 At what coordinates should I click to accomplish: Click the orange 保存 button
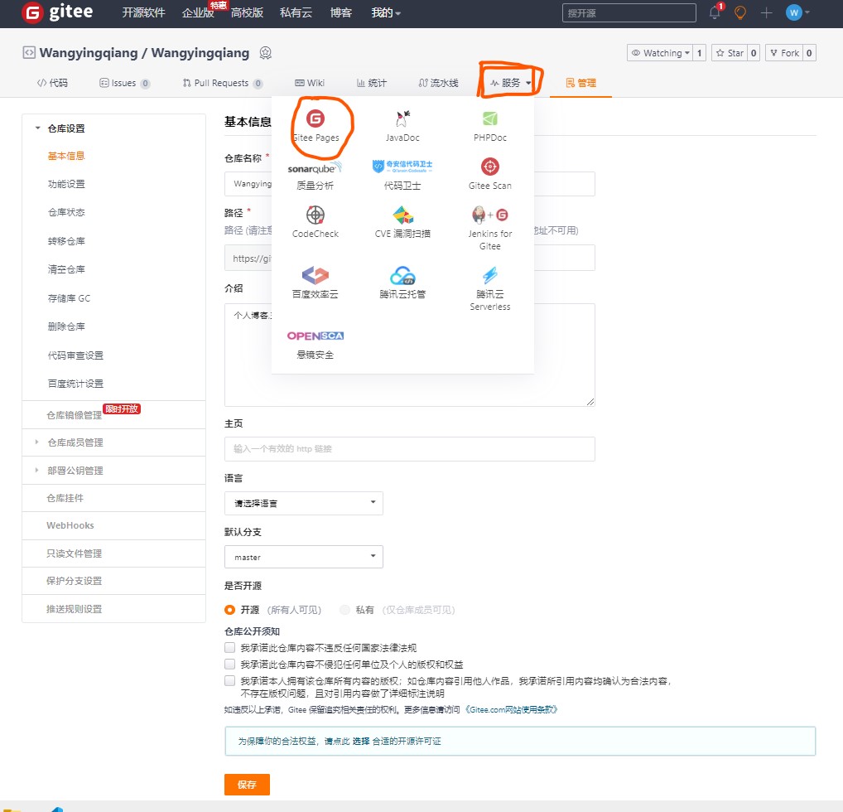tap(247, 785)
